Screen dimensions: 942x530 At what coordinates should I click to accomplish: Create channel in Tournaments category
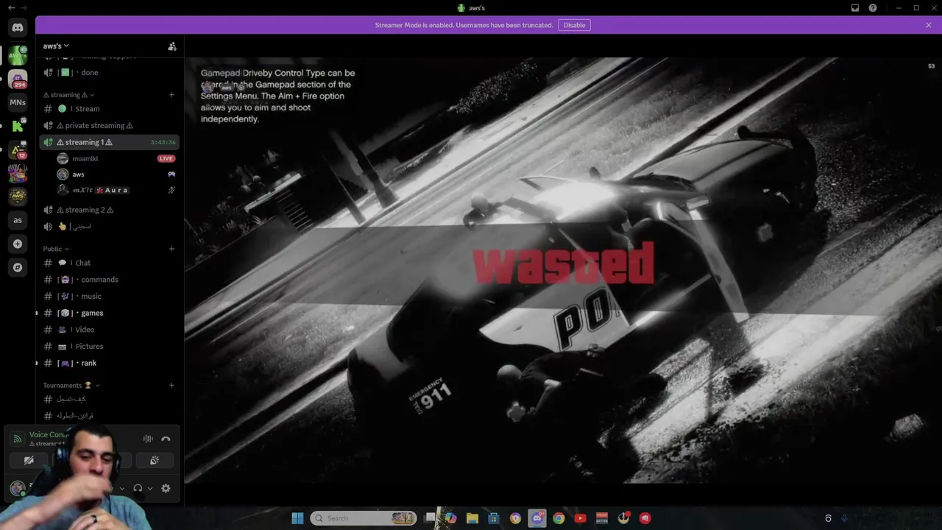pyautogui.click(x=171, y=385)
